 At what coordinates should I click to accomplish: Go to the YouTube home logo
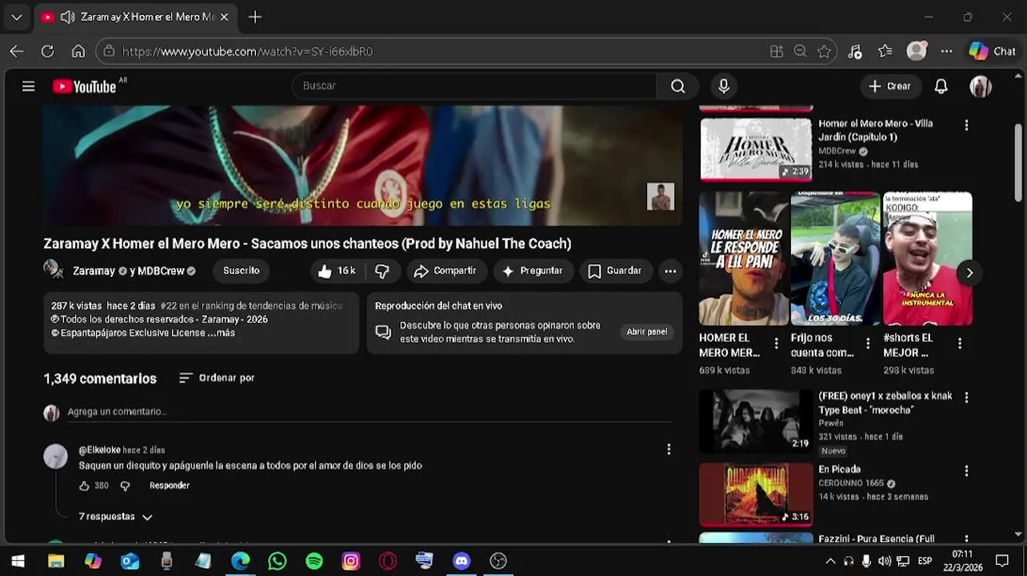point(85,86)
